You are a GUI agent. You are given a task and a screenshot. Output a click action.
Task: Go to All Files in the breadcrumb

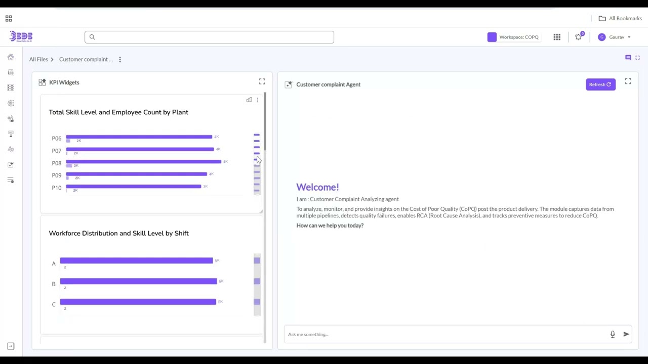[x=38, y=60]
